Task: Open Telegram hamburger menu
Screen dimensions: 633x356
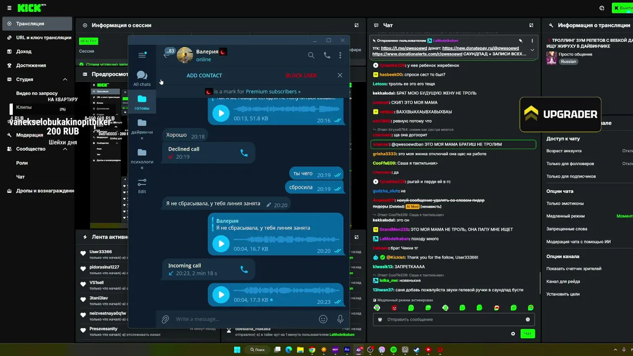Action: (x=142, y=55)
